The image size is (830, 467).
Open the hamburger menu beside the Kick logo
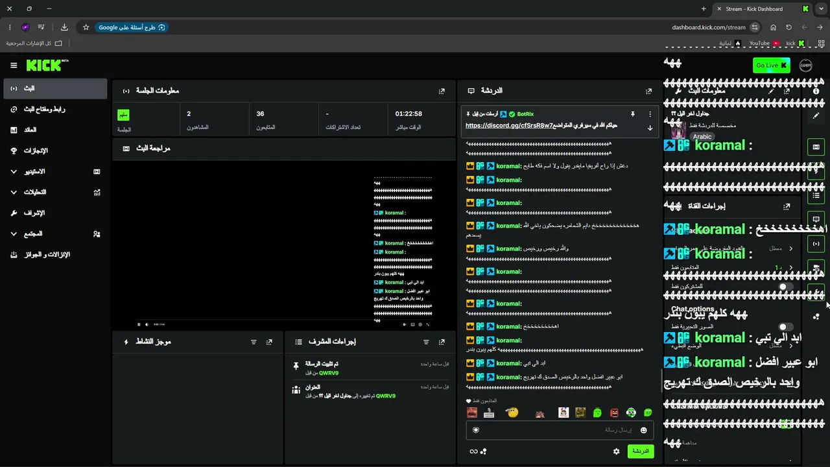pyautogui.click(x=14, y=66)
